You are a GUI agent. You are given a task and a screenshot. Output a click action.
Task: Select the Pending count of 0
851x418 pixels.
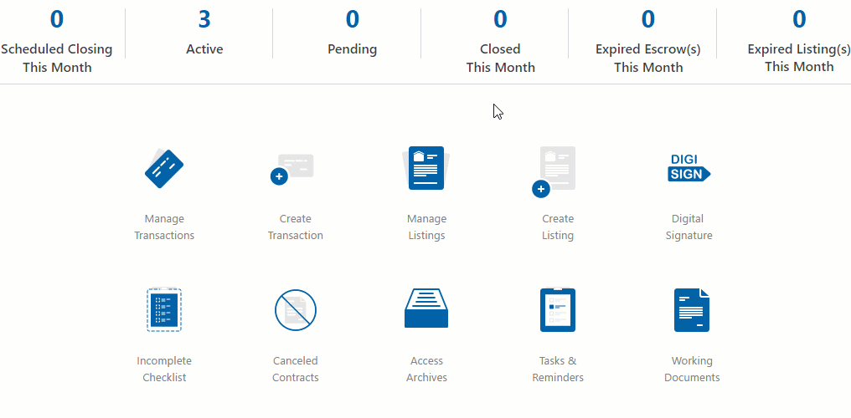[353, 19]
